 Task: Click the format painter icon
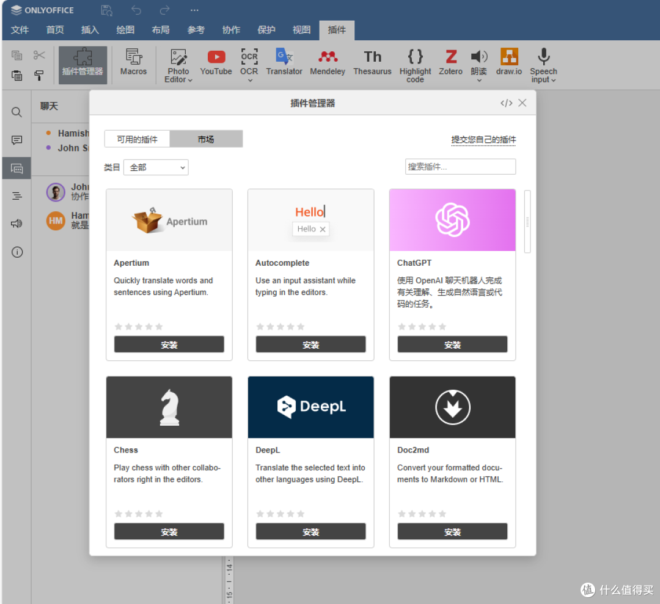coord(39,75)
